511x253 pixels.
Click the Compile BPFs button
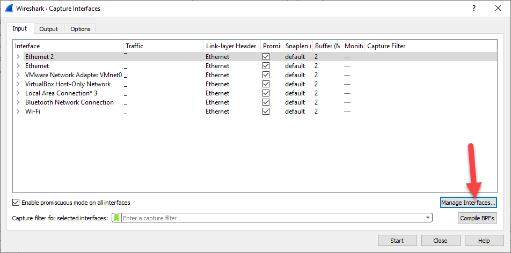tap(477, 218)
